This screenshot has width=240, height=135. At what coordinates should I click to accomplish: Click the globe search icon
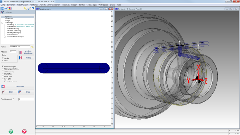coord(29,8)
